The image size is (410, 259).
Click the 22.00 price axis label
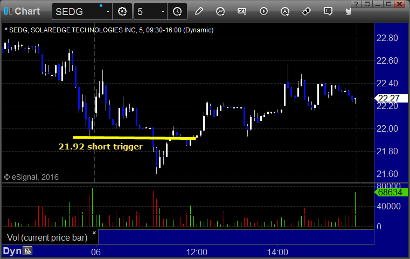[387, 128]
